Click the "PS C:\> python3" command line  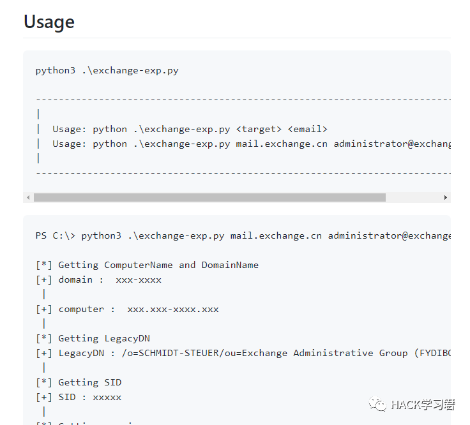[x=243, y=235]
